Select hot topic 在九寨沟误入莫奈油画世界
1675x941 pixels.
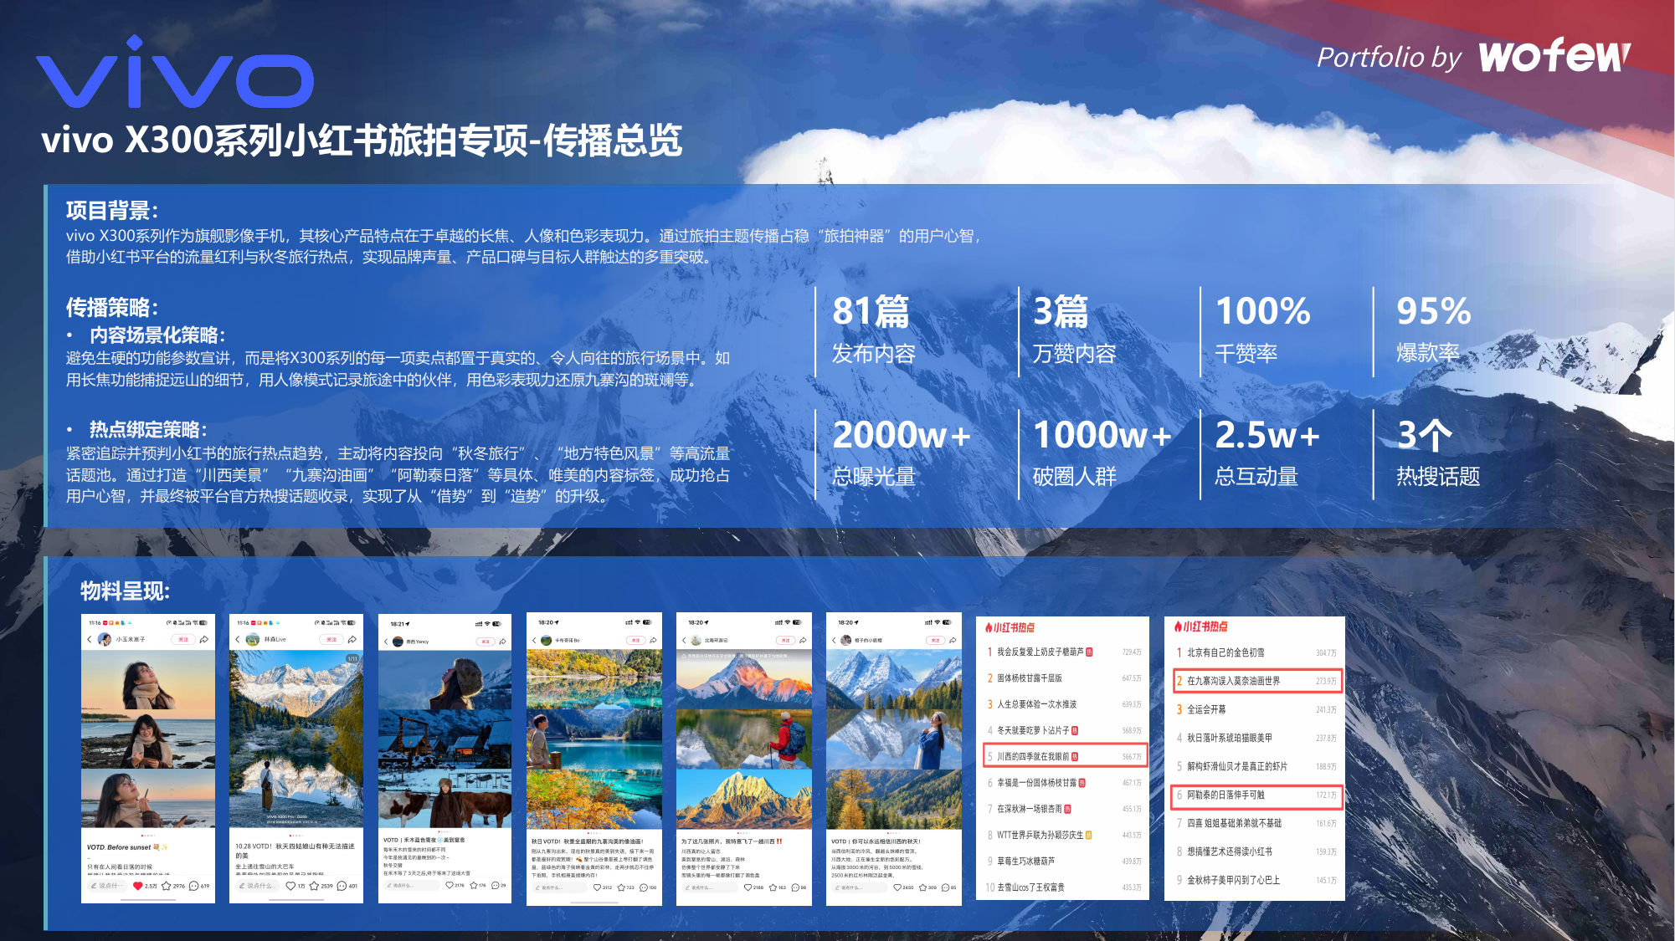[x=1256, y=681]
